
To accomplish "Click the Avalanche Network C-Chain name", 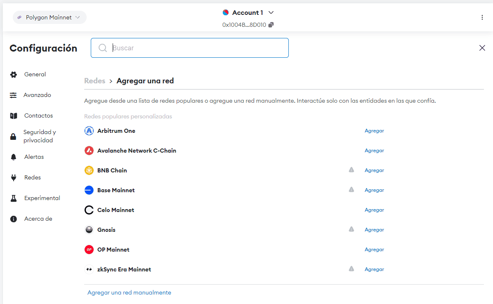I will pos(137,151).
